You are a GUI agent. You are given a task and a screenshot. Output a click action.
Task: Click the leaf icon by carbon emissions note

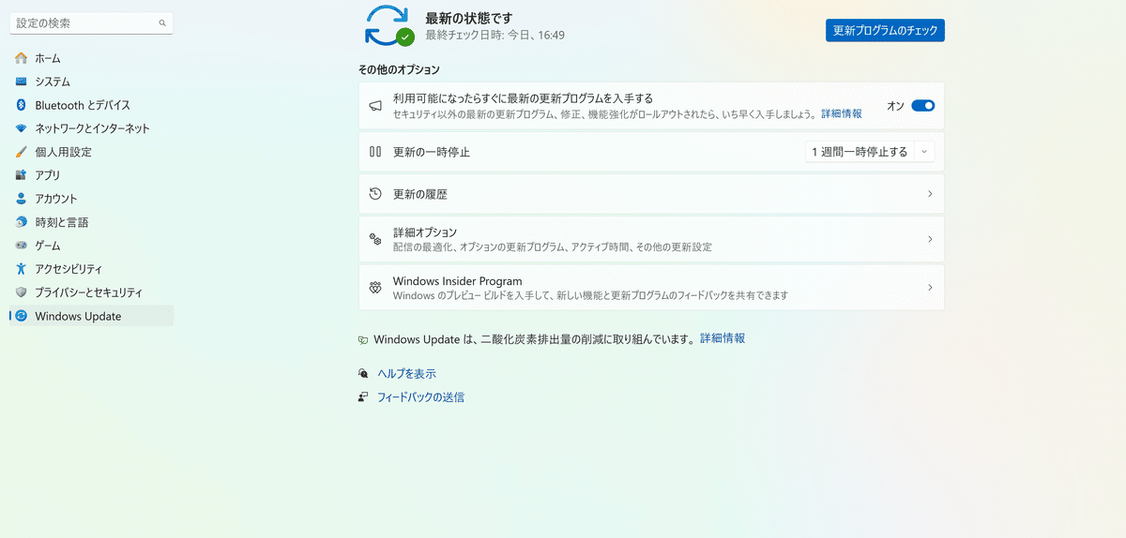(363, 339)
